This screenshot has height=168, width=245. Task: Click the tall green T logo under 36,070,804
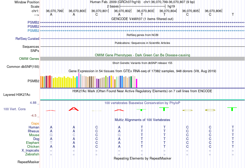[164, 109]
